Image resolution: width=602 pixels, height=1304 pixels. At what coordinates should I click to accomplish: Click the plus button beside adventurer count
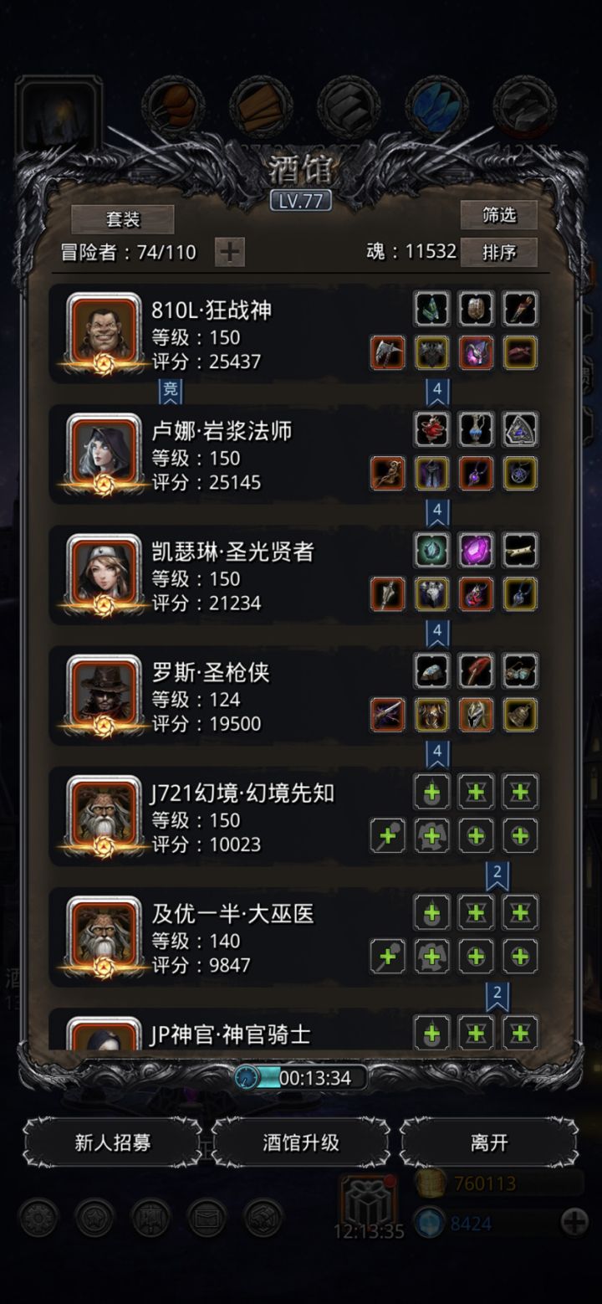click(x=230, y=252)
